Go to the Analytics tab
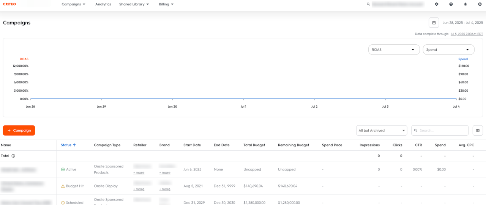Viewport: 486px width, 205px height. (103, 4)
